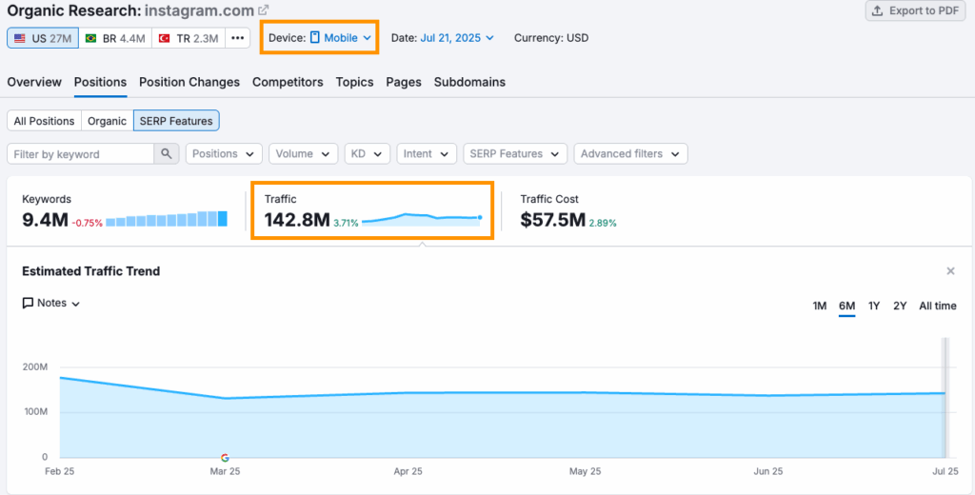Screen dimensions: 975x495
Task: Select the TR 2.3M country database
Action: tap(189, 38)
